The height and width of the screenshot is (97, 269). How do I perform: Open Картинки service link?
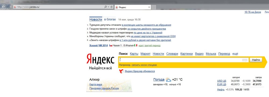[186, 54]
